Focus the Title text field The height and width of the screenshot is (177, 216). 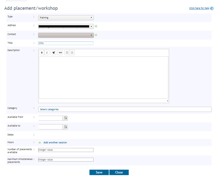(66, 43)
